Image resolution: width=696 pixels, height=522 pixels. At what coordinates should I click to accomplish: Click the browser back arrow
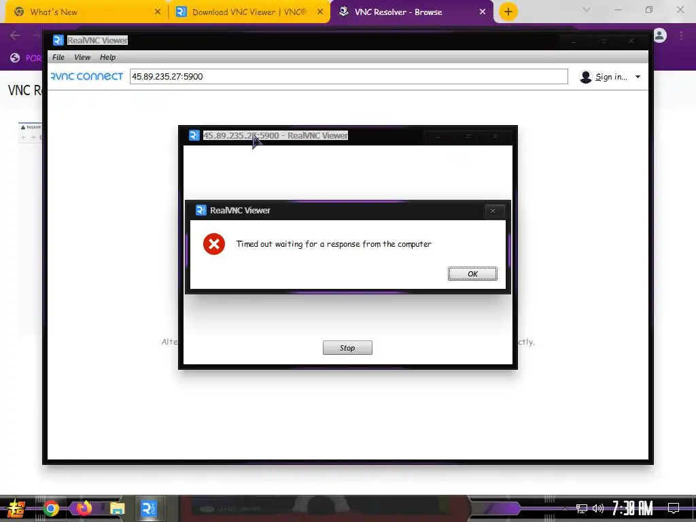15,35
